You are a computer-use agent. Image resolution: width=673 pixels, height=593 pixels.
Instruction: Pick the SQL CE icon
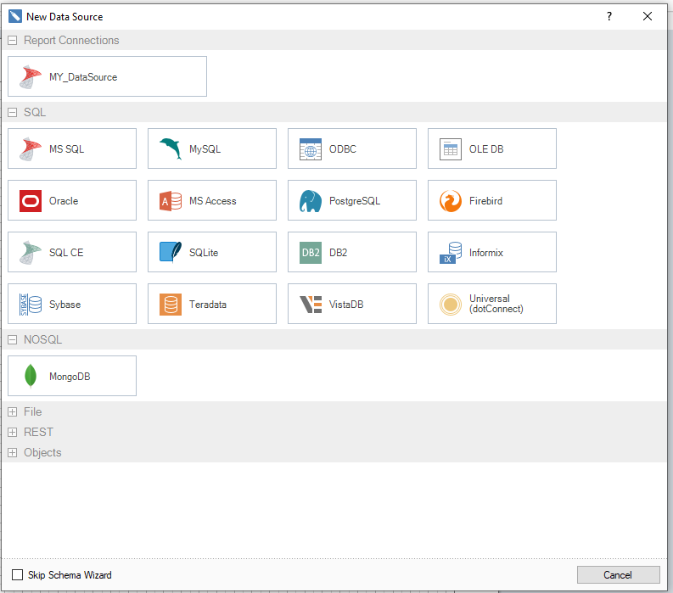tap(30, 252)
